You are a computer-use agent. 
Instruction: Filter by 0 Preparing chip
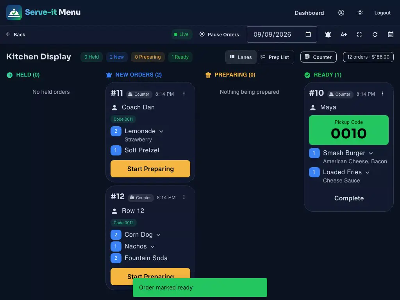coord(148,57)
